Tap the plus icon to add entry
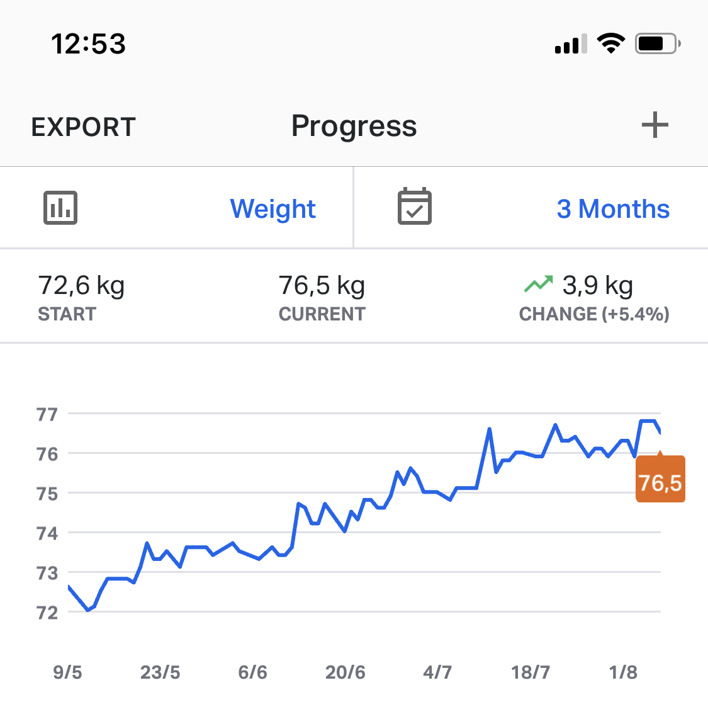This screenshot has height=707, width=708. click(x=655, y=125)
